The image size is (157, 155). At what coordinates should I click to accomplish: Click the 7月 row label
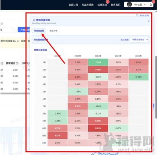44,106
